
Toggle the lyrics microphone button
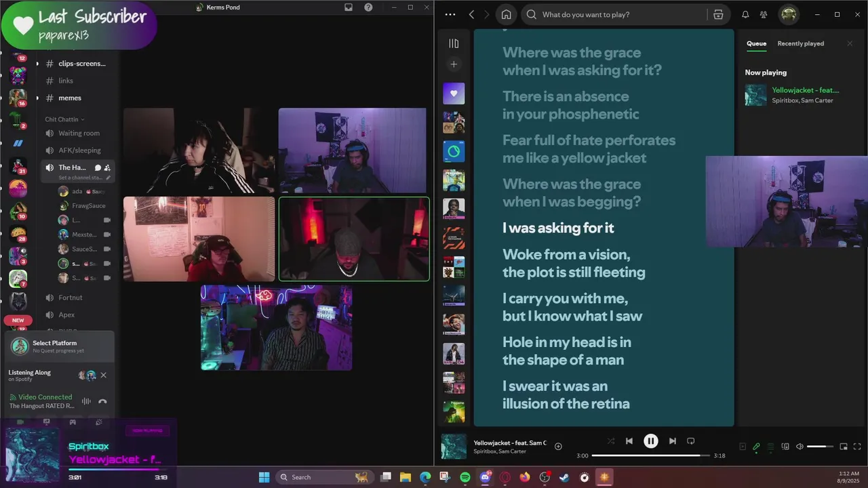point(756,447)
